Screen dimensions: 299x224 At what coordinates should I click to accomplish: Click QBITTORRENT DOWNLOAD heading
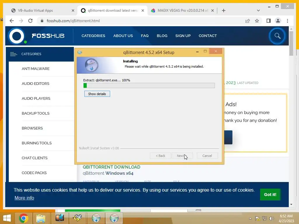tap(111, 167)
